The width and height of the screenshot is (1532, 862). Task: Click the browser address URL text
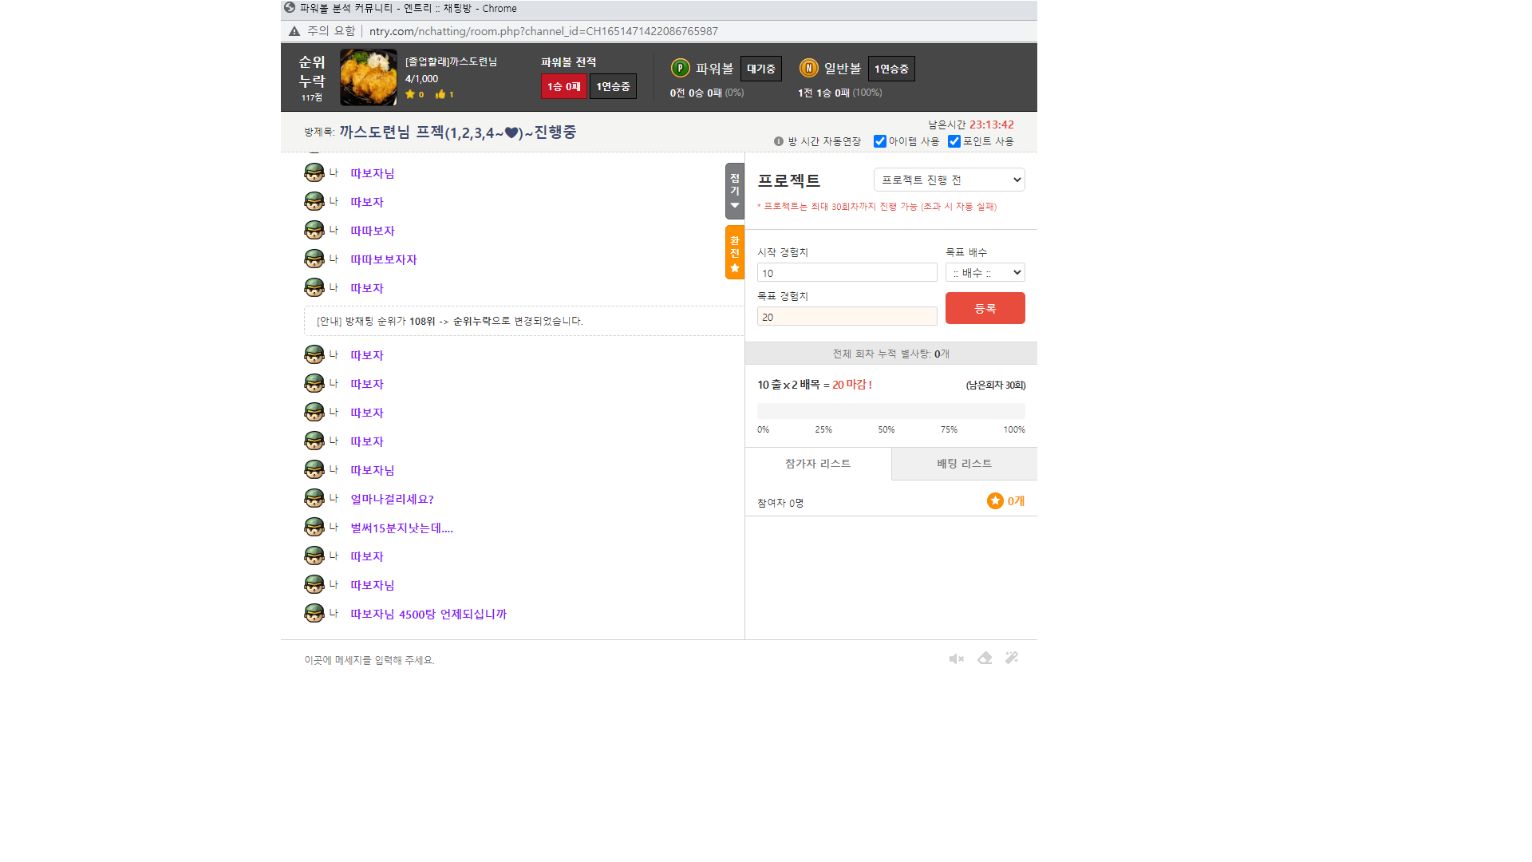pos(543,31)
